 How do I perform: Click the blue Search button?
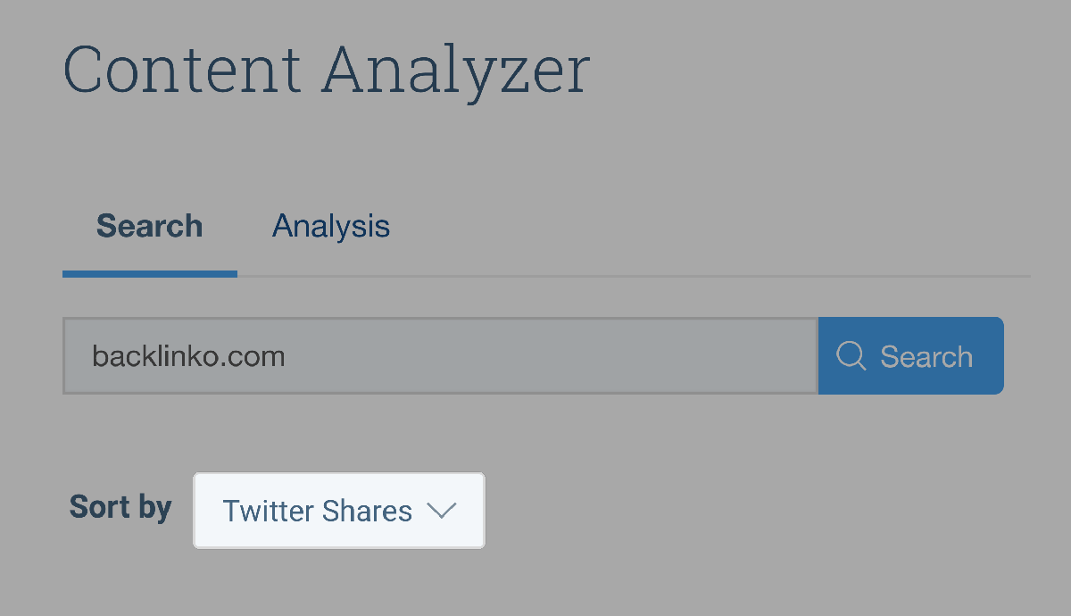click(910, 355)
